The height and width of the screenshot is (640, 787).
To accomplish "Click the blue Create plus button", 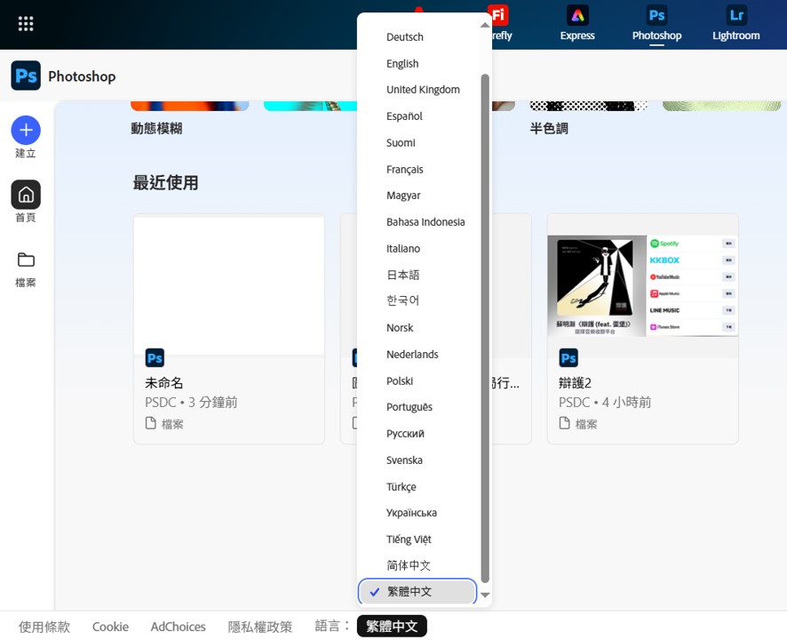I will tap(26, 131).
